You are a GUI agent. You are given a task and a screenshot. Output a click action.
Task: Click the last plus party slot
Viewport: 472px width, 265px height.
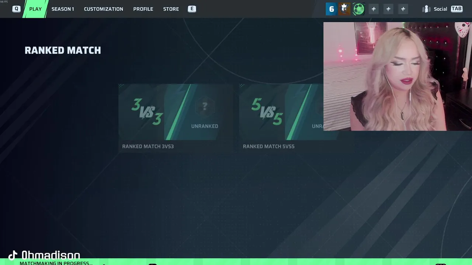(x=403, y=9)
